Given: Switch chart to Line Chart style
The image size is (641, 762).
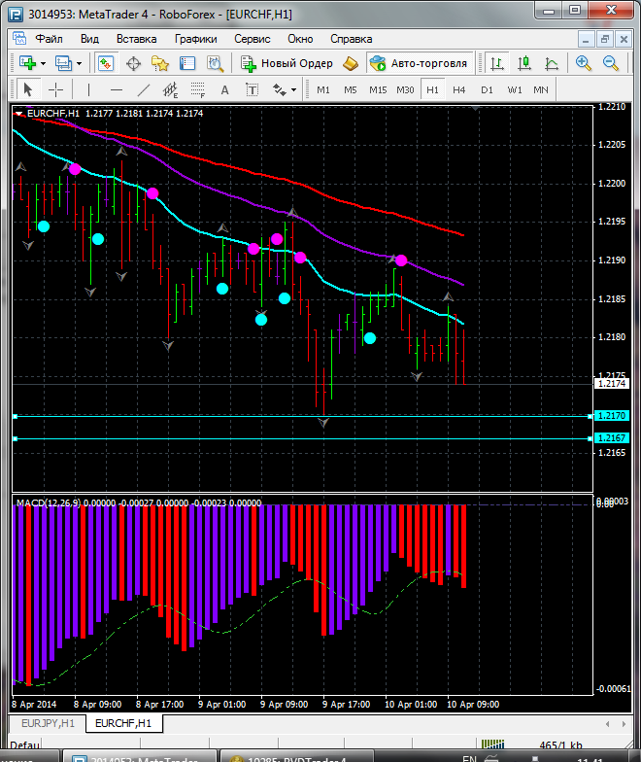Looking at the screenshot, I should tap(552, 63).
